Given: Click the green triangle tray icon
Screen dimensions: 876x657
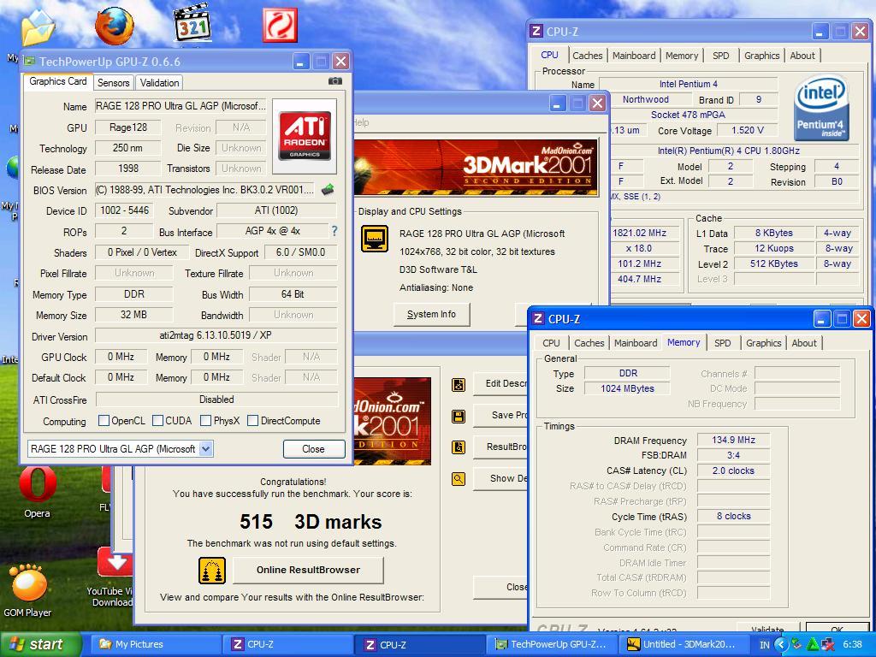Looking at the screenshot, I should (814, 645).
